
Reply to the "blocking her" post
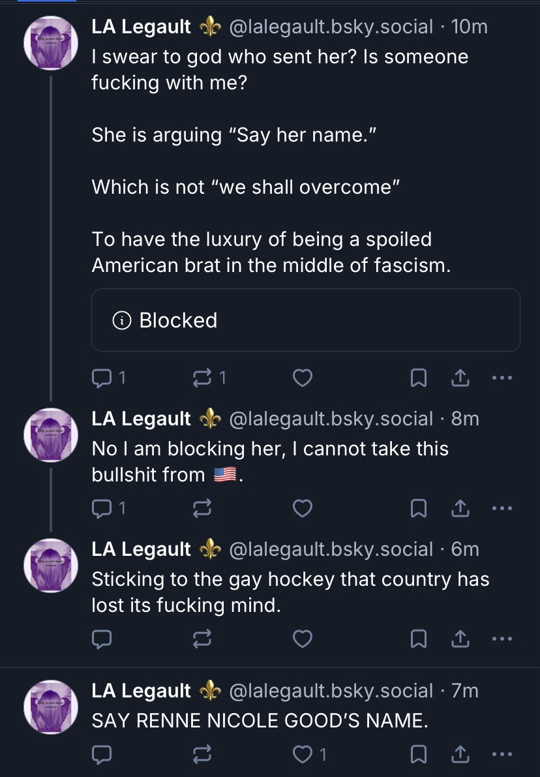pos(102,508)
